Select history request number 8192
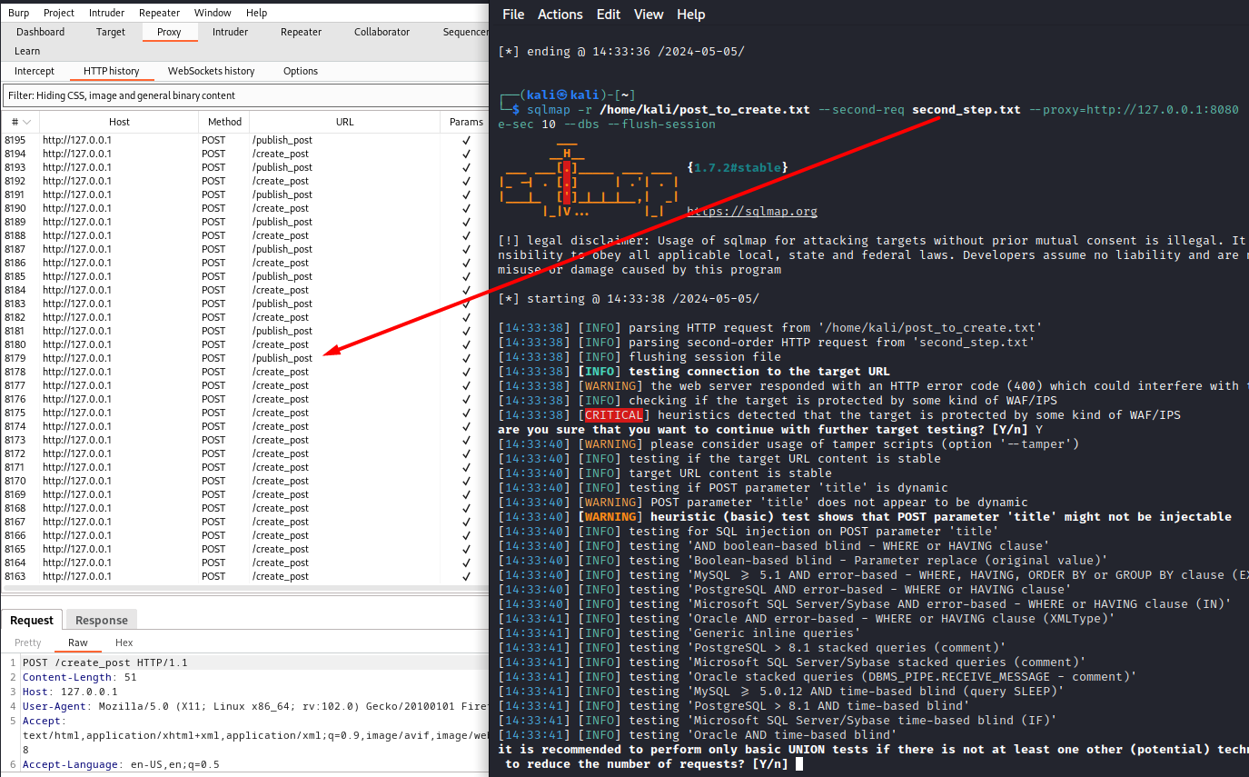This screenshot has height=777, width=1249. [245, 181]
